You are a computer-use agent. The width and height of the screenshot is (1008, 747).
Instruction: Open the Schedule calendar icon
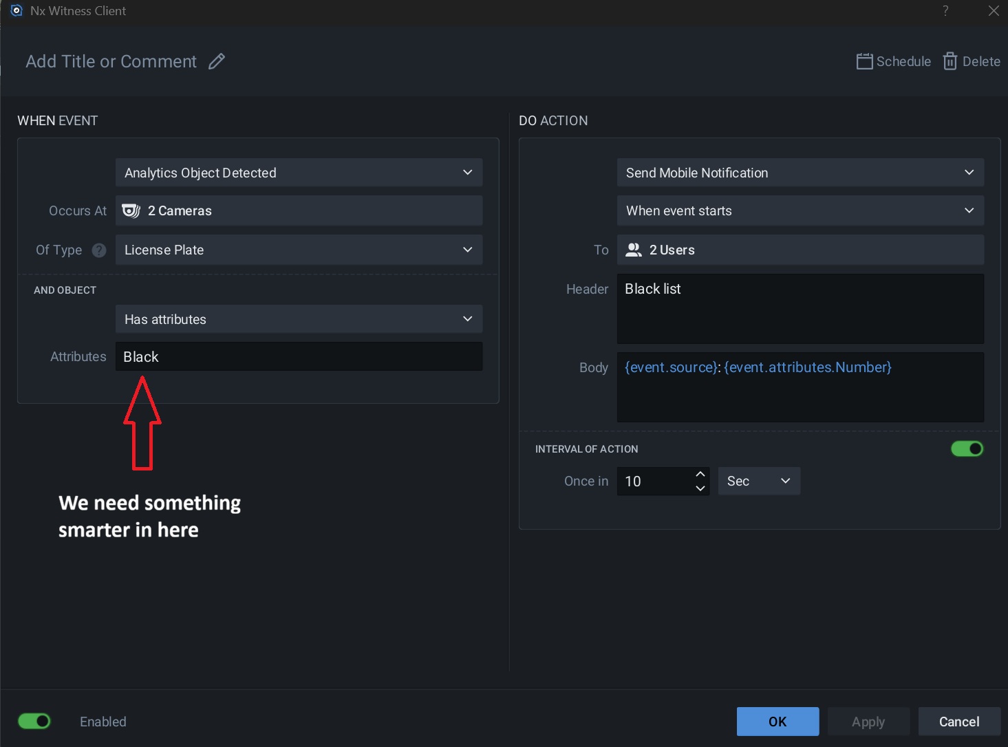point(864,61)
